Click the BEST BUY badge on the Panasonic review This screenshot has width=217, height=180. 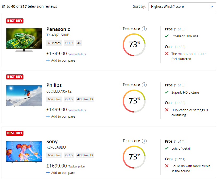(15, 21)
